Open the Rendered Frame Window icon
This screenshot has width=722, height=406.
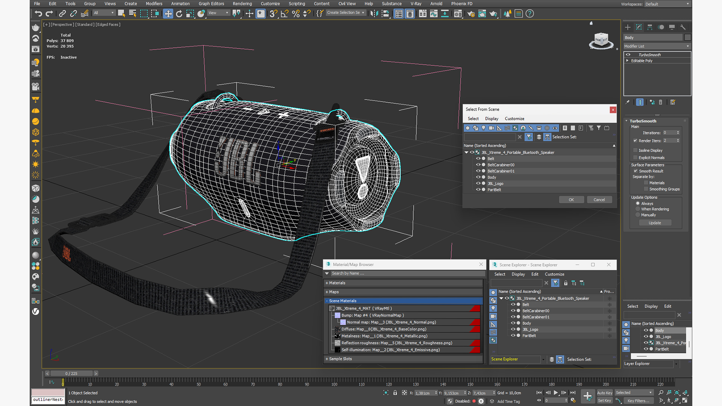coord(482,14)
